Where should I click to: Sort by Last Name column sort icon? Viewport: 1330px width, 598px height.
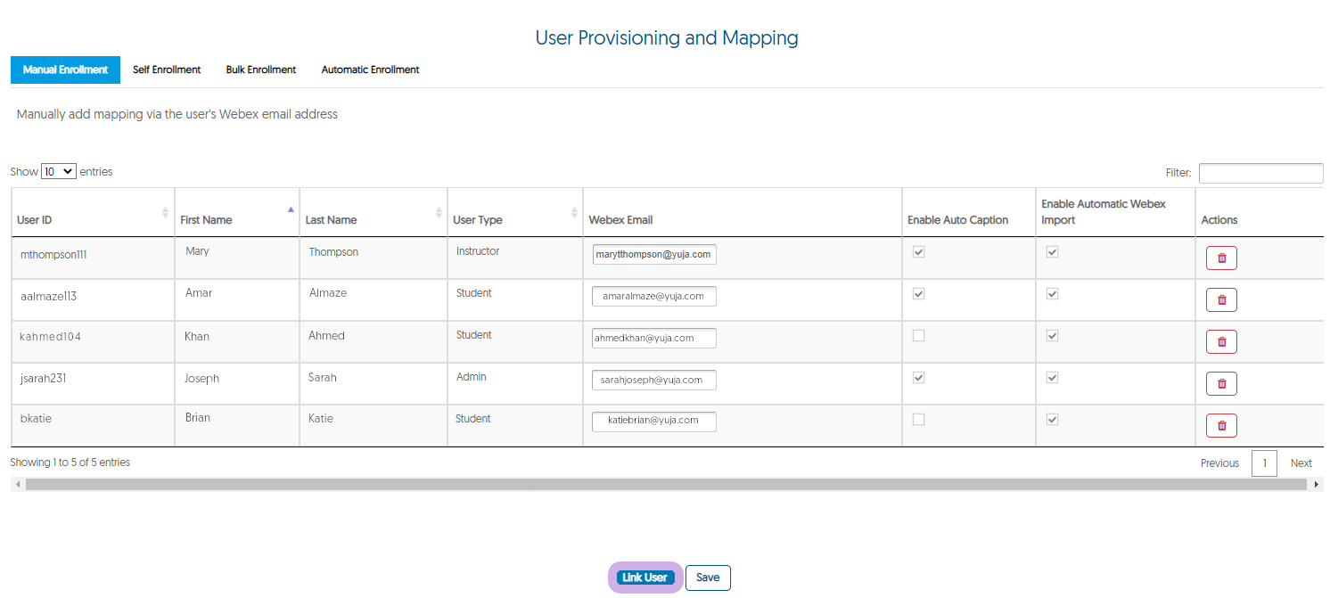coord(439,213)
